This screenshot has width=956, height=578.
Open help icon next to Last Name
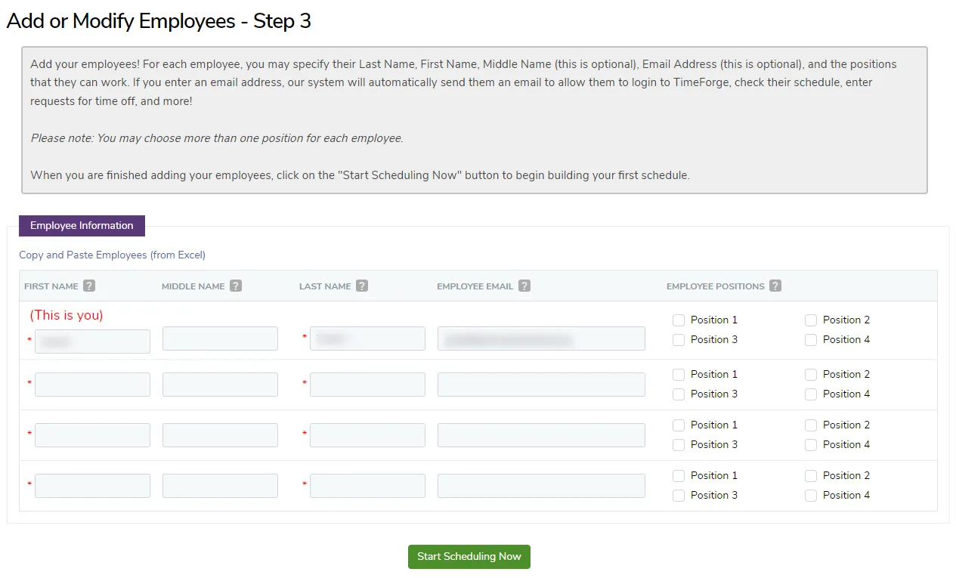[362, 286]
